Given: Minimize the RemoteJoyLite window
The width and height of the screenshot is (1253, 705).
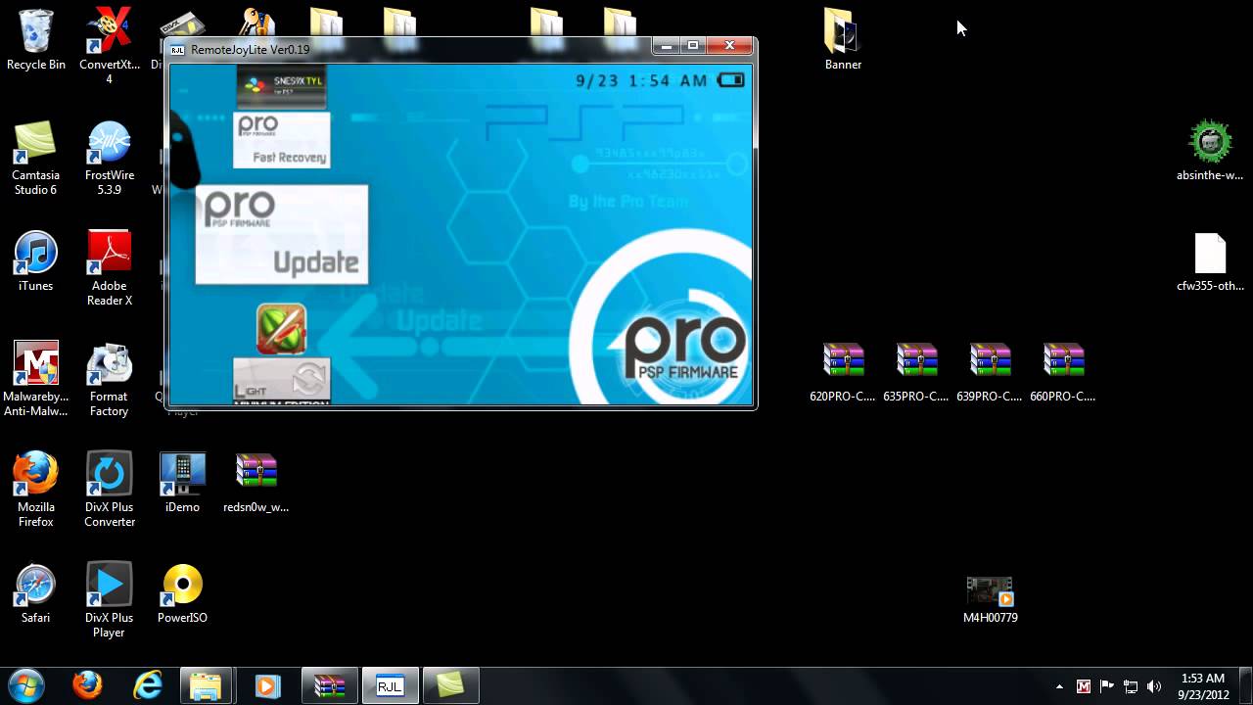Looking at the screenshot, I should pyautogui.click(x=668, y=46).
